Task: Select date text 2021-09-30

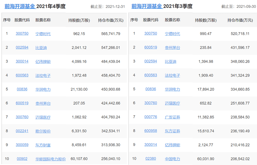Action: click(246, 6)
